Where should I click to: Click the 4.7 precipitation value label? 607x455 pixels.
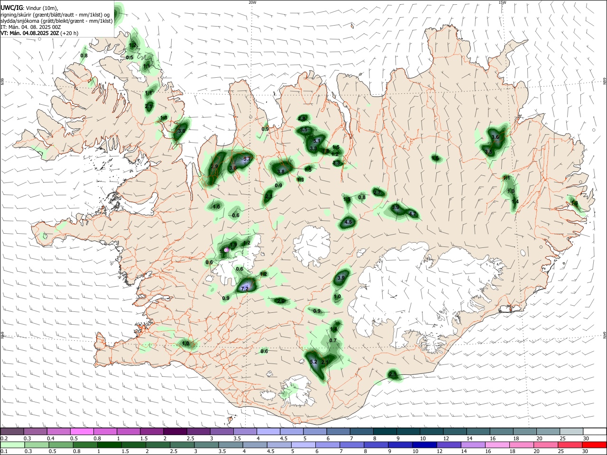(x=413, y=214)
